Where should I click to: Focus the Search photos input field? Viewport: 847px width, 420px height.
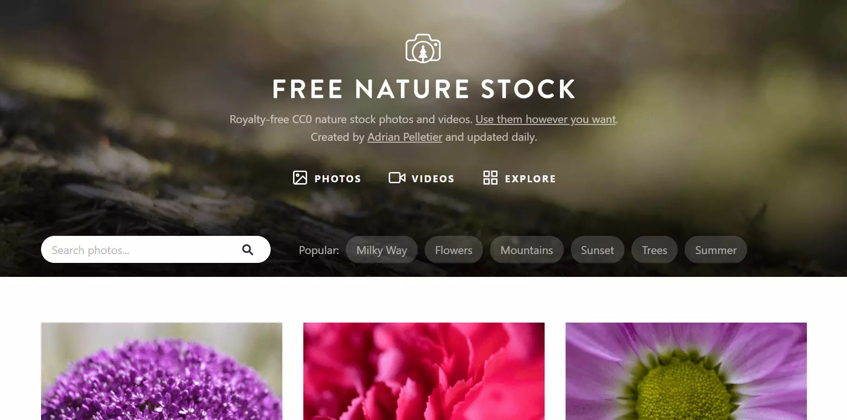pyautogui.click(x=156, y=249)
